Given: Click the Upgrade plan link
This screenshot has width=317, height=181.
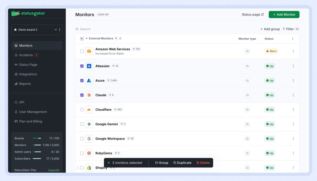Looking at the screenshot, I should 54,170.
